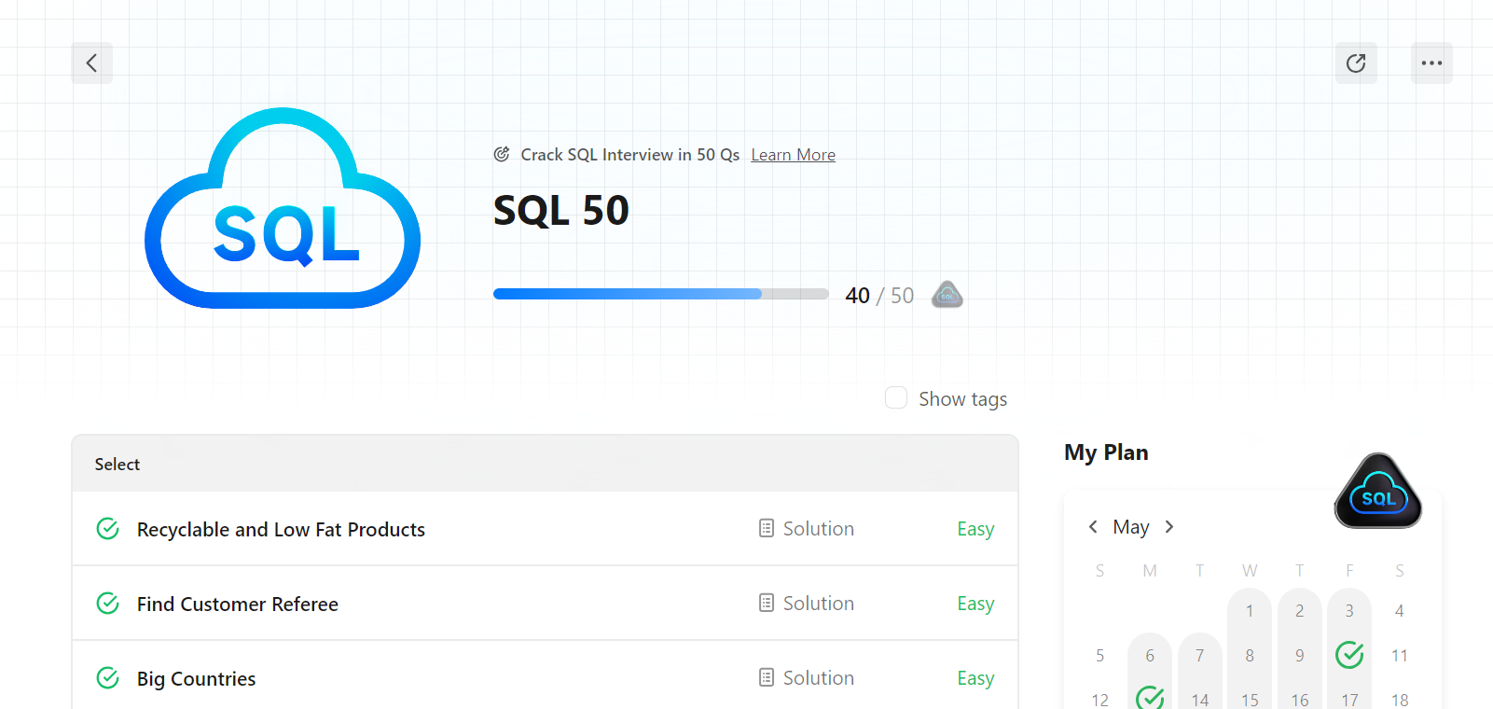Select May 15 in the calendar

tap(1250, 700)
